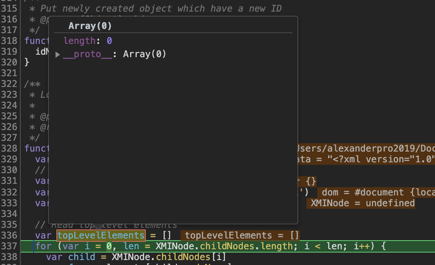This screenshot has width=435, height=265.
Task: Click the idN identifier on line 319
Action: pyautogui.click(x=41, y=51)
